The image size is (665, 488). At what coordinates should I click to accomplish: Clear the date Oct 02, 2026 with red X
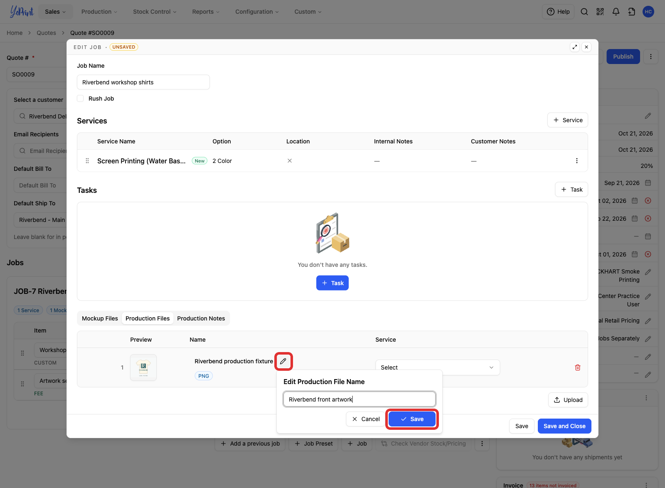coord(648,201)
